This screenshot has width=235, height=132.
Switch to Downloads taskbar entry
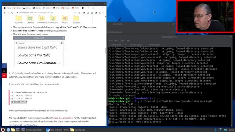[77, 130]
